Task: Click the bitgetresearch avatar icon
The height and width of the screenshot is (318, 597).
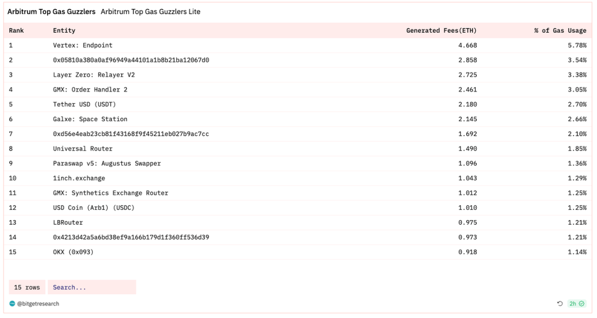Action: 12,303
